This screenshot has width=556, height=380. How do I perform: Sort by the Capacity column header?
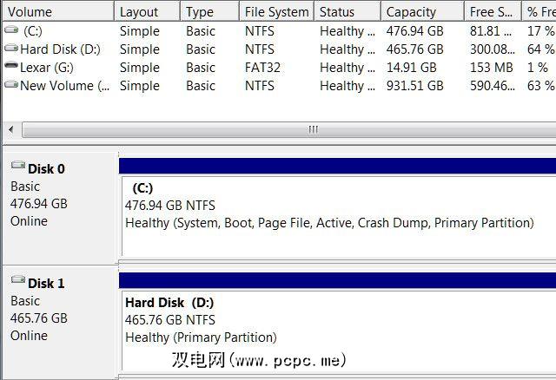[421, 12]
